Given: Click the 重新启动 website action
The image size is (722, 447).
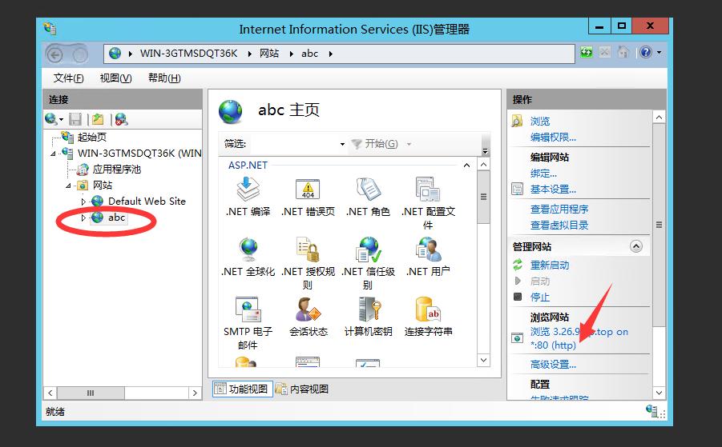Looking at the screenshot, I should 550,265.
